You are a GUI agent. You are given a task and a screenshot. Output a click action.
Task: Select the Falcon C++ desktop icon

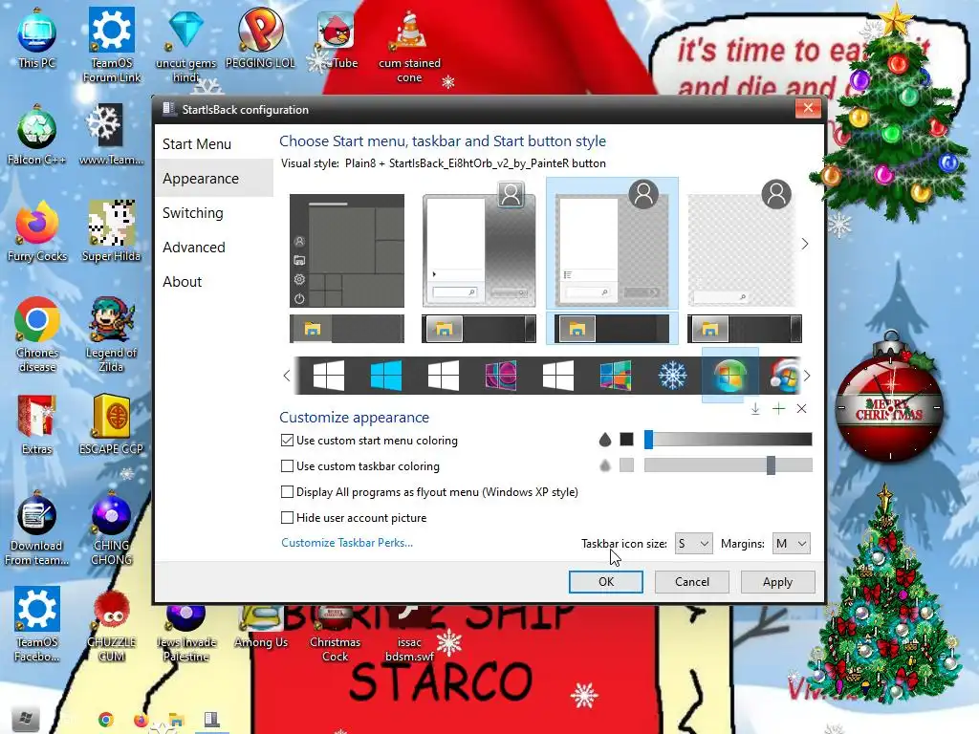pyautogui.click(x=37, y=135)
